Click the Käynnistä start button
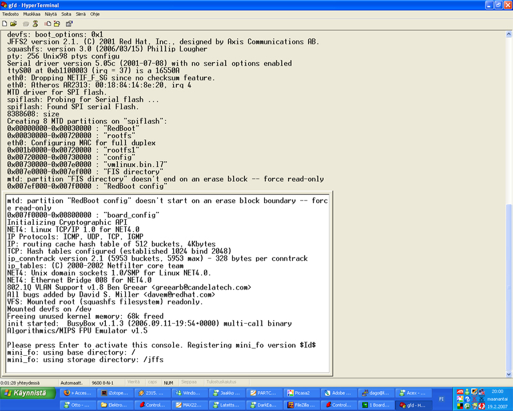 coord(28,393)
